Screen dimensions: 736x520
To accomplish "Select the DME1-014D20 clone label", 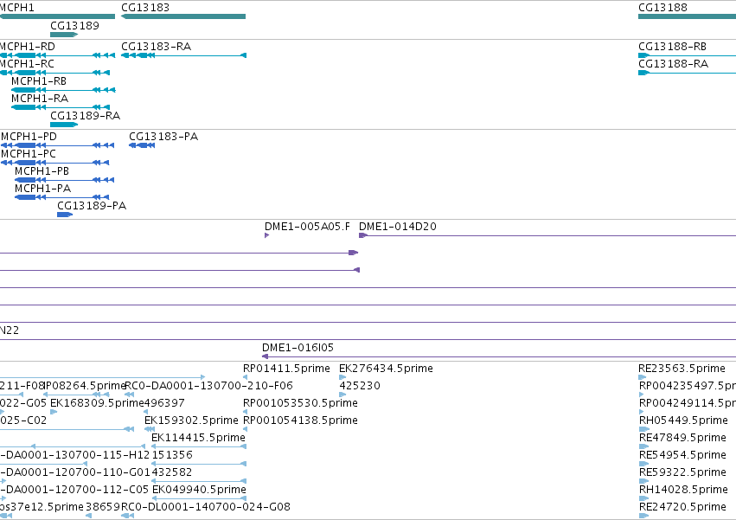I will (398, 227).
